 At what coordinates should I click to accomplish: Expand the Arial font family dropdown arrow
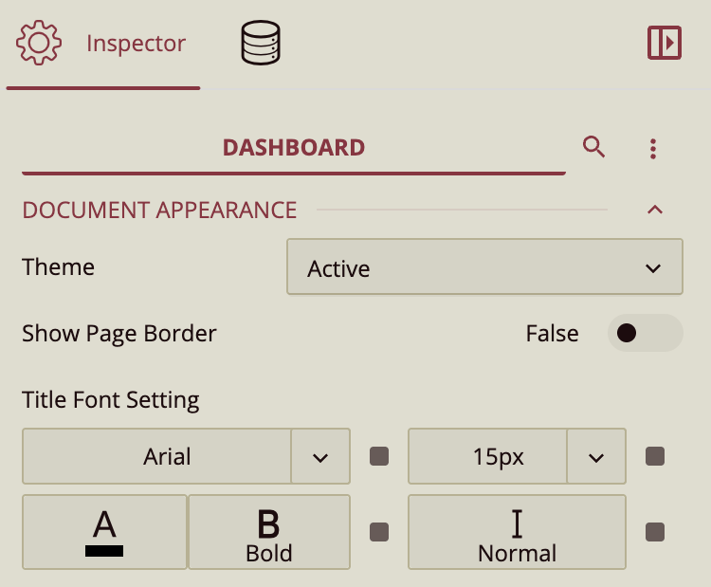[320, 457]
